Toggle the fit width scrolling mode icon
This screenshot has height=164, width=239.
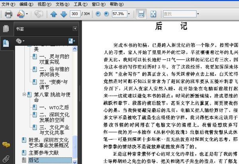coord(141,14)
